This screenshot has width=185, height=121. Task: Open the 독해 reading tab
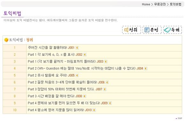click(173, 30)
